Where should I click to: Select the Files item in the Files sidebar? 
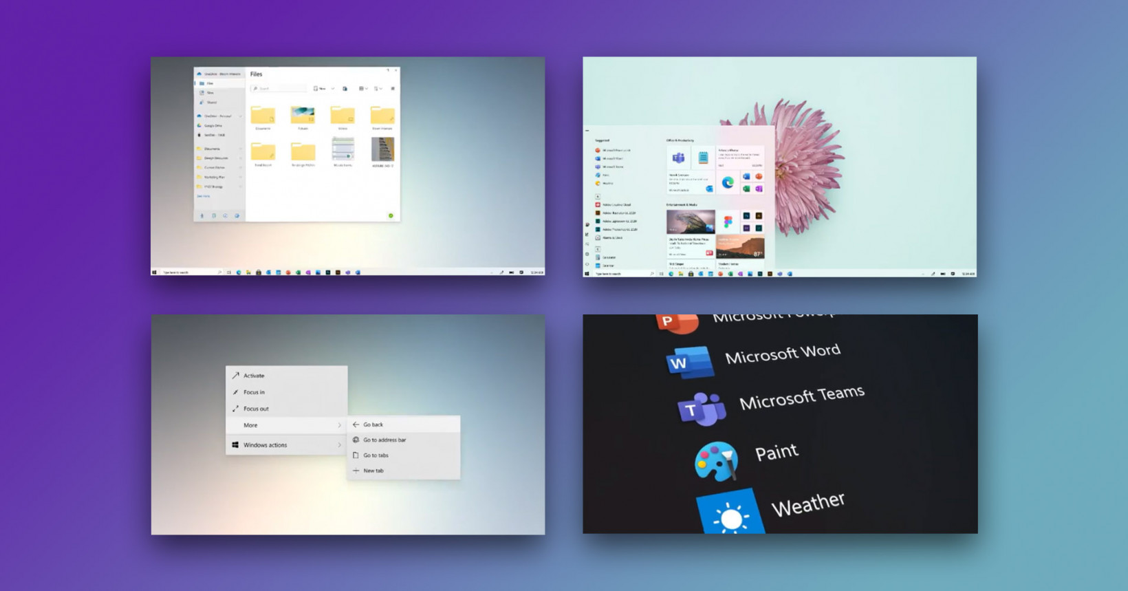tap(220, 83)
